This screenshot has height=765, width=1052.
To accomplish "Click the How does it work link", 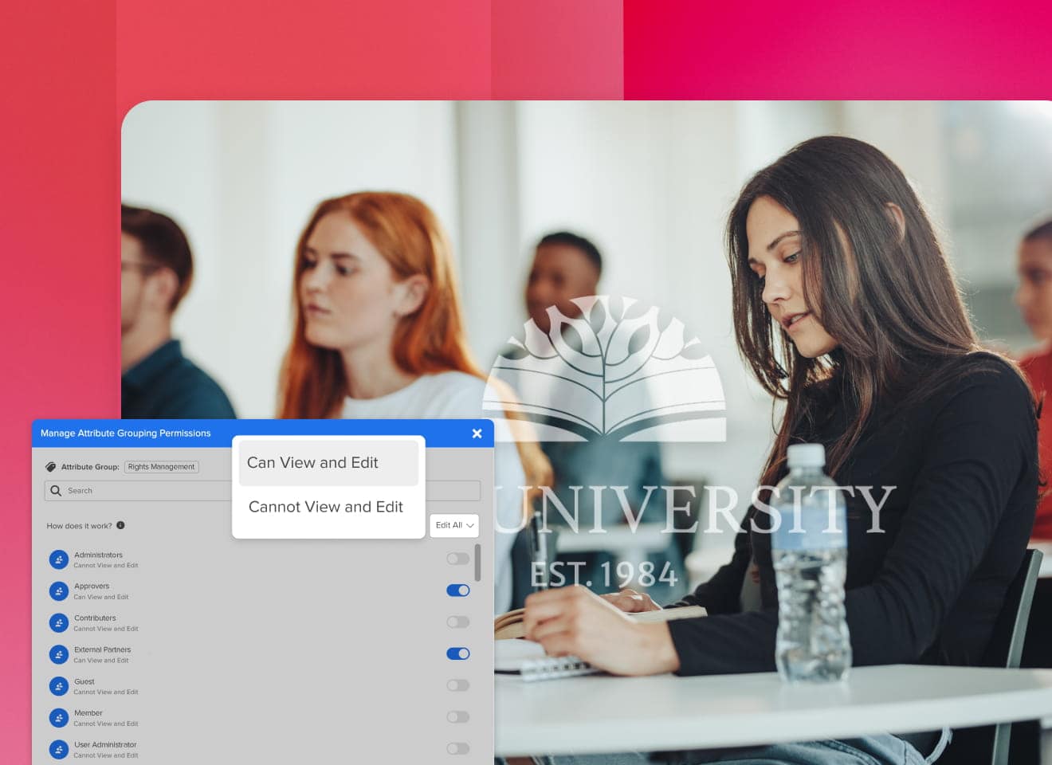I will point(79,525).
